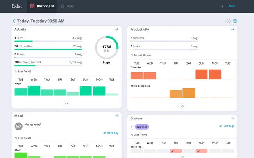Toggle Friday Brain fog checkmark pill
Screen dimensions: 254x158
coord(176,151)
